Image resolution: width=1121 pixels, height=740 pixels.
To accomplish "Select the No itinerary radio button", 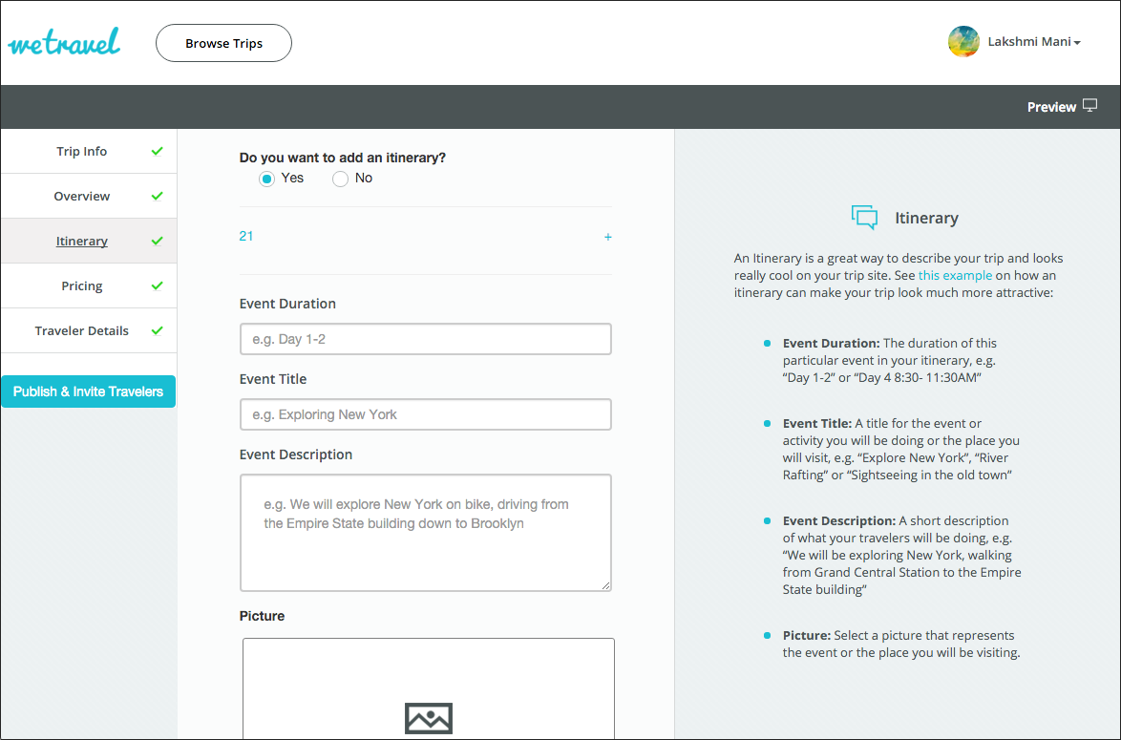I will click(340, 179).
